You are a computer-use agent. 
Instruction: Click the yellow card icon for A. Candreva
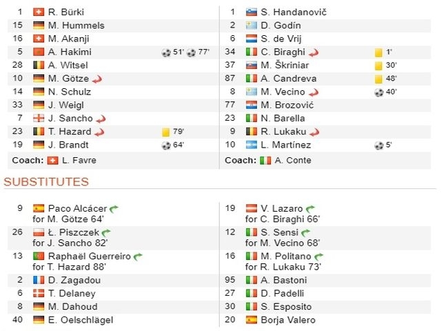pos(378,79)
